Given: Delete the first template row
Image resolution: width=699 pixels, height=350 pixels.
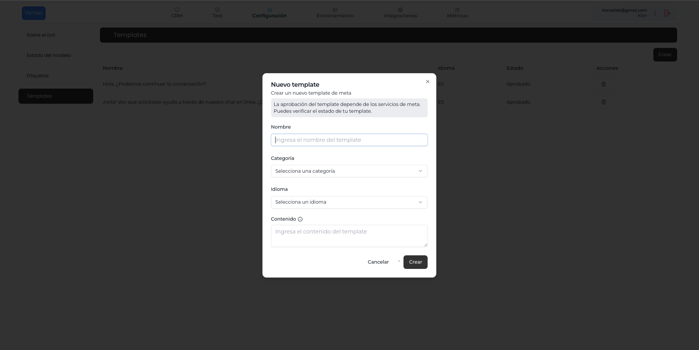Looking at the screenshot, I should (x=603, y=84).
